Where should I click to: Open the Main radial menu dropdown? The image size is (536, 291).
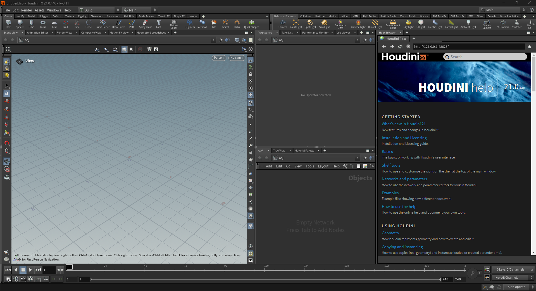(140, 10)
